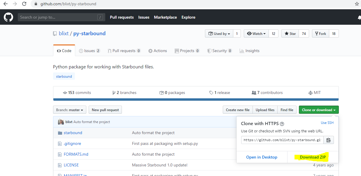Screen dimensions: 361x176
Task: Click the Upload files button
Action: [265, 110]
